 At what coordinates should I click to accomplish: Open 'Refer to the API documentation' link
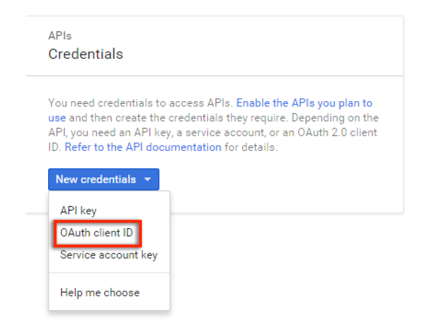(x=143, y=147)
